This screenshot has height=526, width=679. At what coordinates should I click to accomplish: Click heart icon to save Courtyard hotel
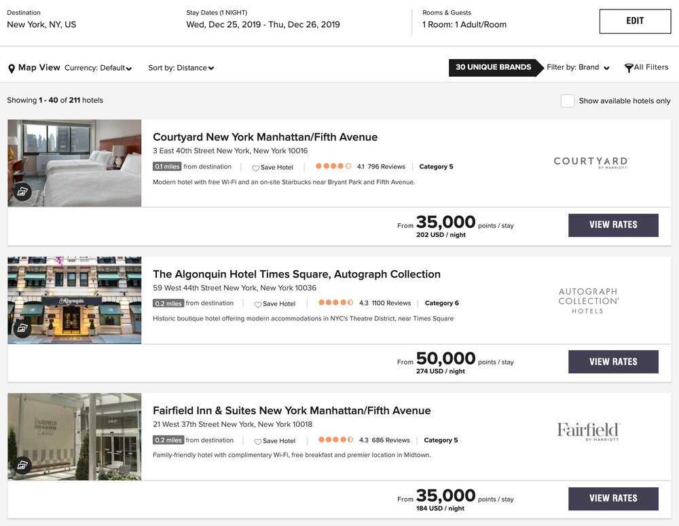(x=256, y=168)
